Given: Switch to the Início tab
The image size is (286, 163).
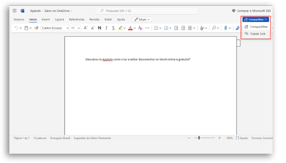Looking at the screenshot, I should (x=33, y=20).
